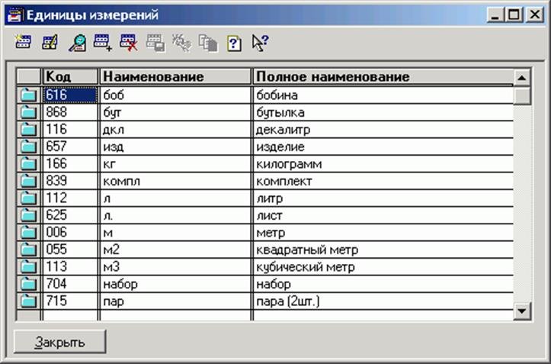Select the cell with code 715
551x364 pixels.
tap(70, 301)
